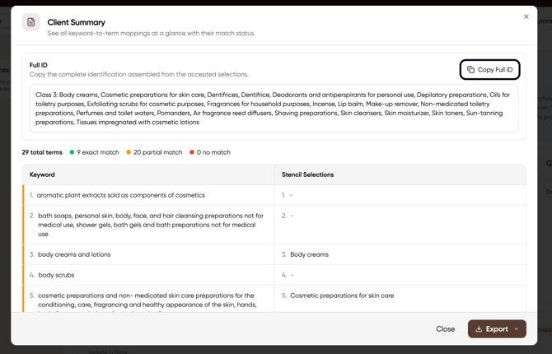This screenshot has width=552, height=354.
Task: Click the '29 total terms' label
Action: tap(42, 152)
